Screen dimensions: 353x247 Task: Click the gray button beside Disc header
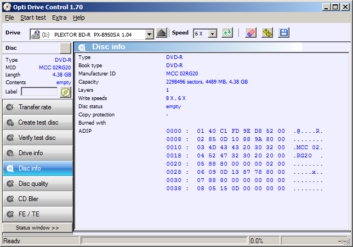click(66, 48)
